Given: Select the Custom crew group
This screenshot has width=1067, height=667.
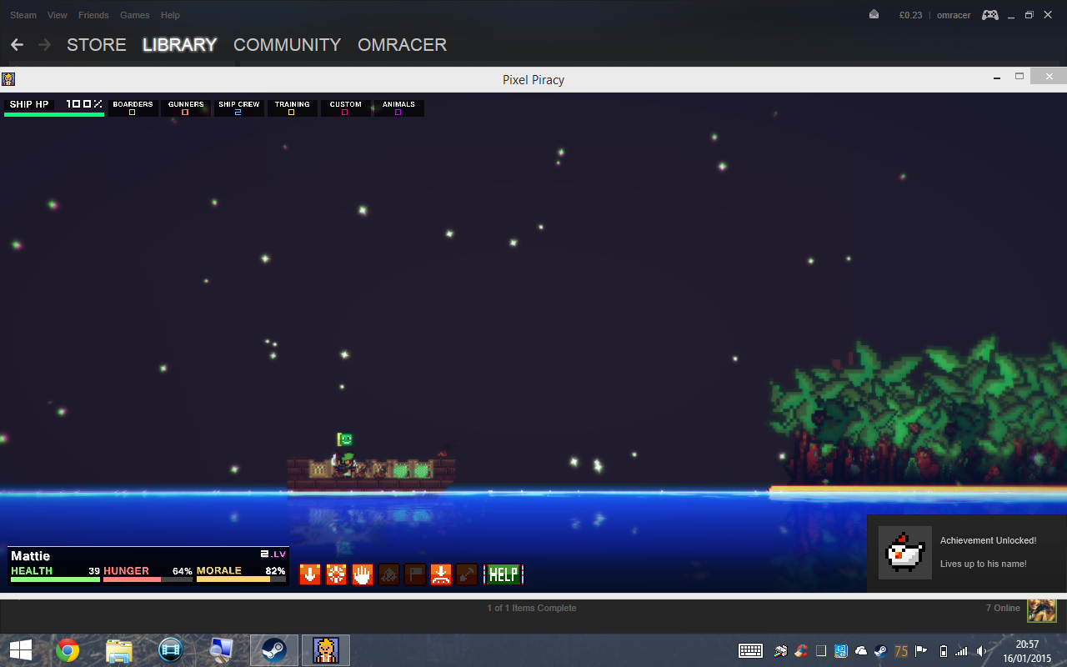Looking at the screenshot, I should click(346, 108).
